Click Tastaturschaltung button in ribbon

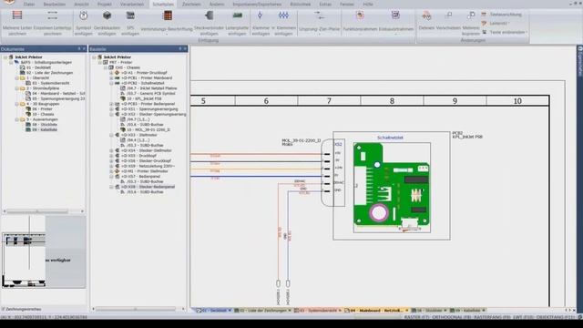(x=502, y=15)
